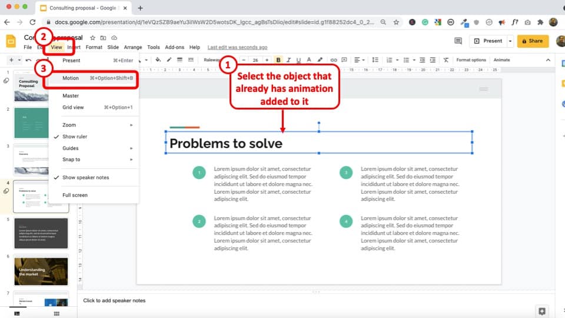This screenshot has width=565, height=318.
Task: Click the Present button
Action: [488, 41]
